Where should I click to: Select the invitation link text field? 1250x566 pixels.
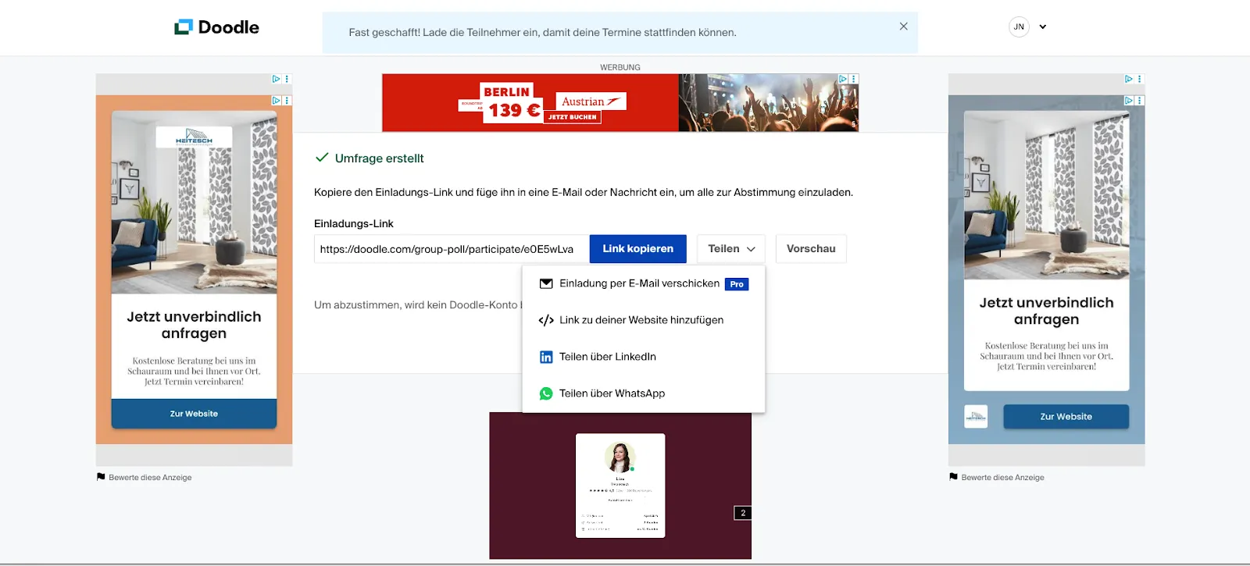coord(451,249)
